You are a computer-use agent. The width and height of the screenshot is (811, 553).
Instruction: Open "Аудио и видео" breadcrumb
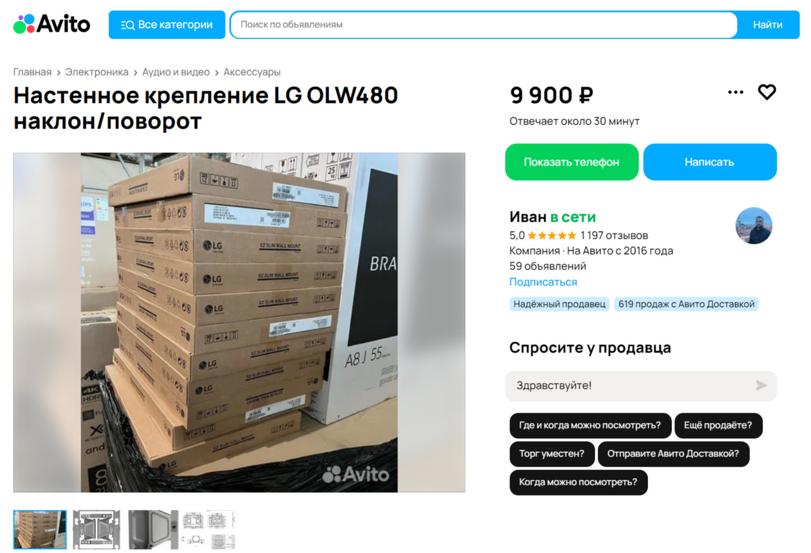[x=176, y=72]
